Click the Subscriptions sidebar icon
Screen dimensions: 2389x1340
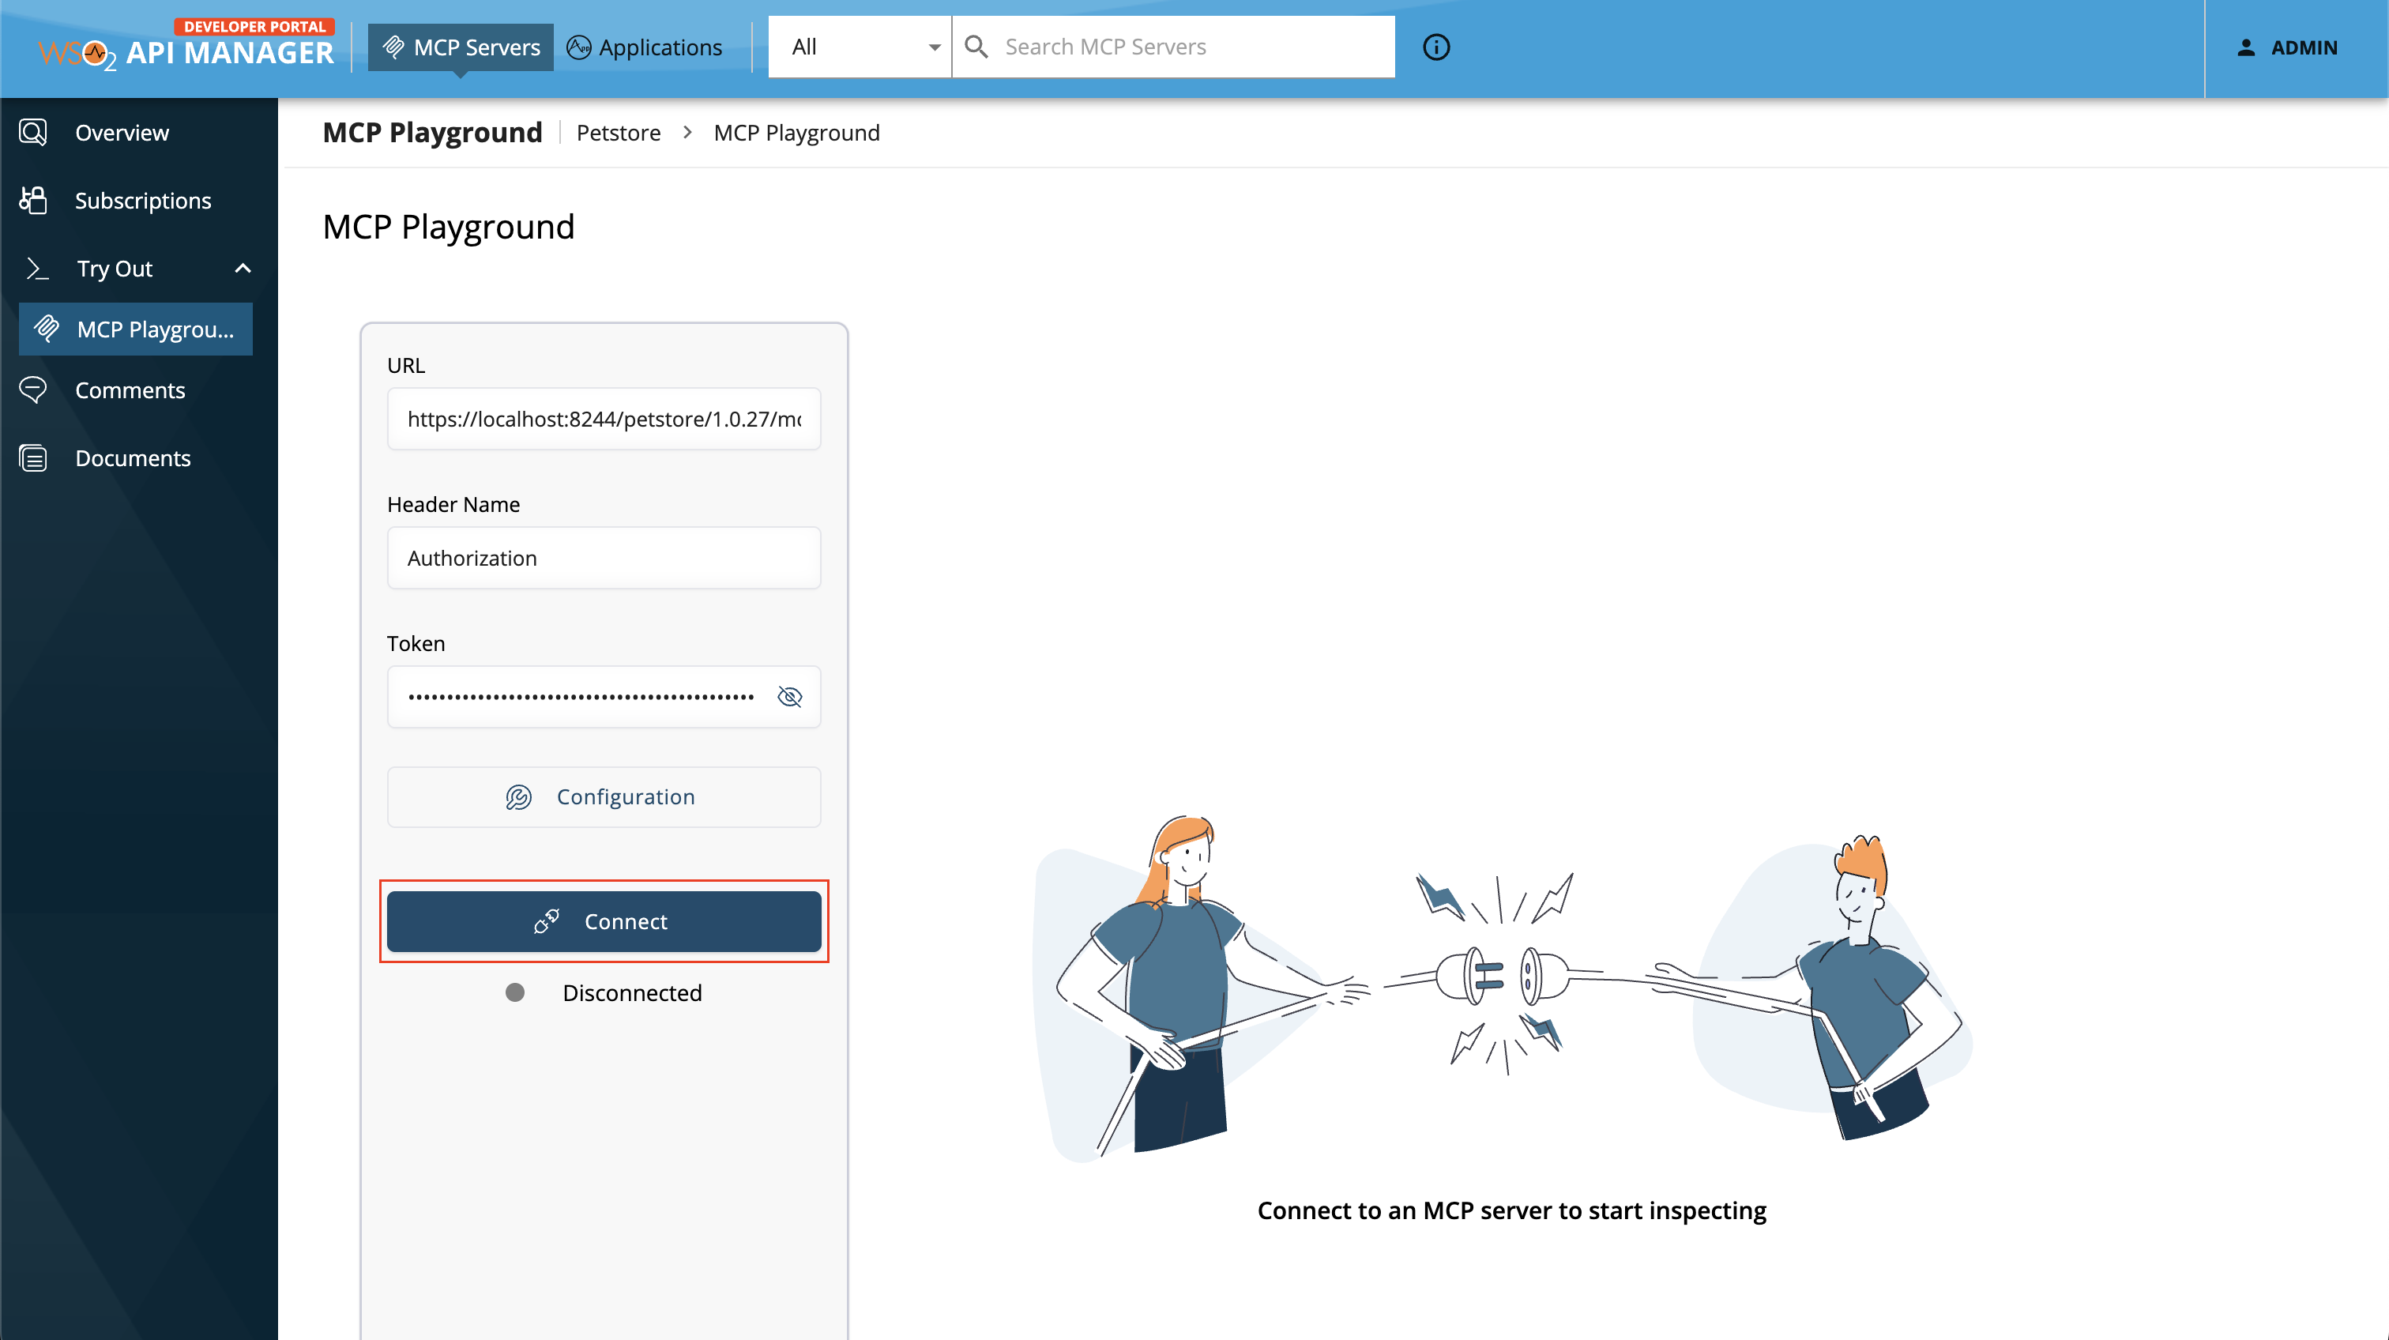coord(33,201)
